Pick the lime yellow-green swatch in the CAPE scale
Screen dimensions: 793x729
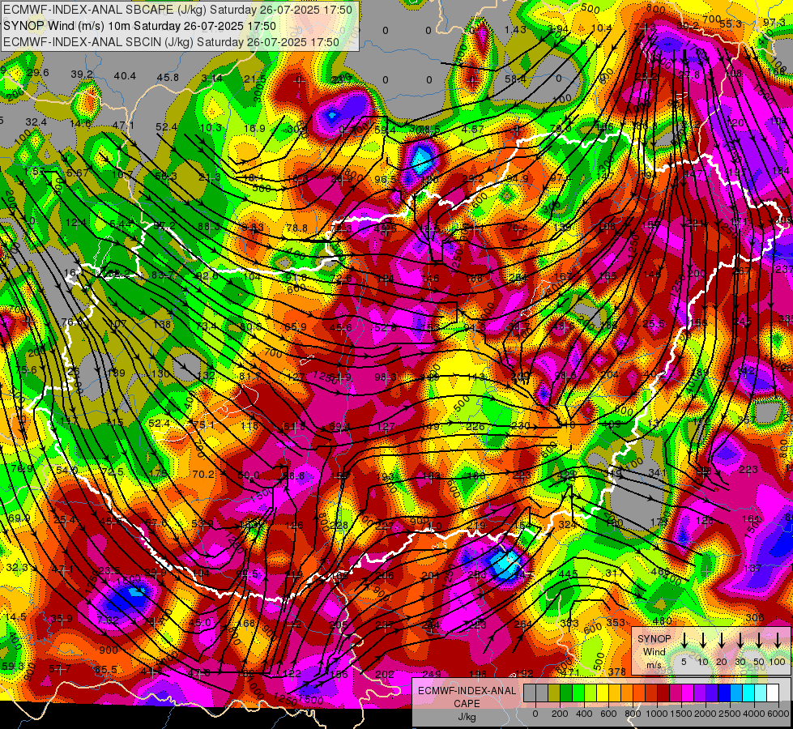point(590,693)
